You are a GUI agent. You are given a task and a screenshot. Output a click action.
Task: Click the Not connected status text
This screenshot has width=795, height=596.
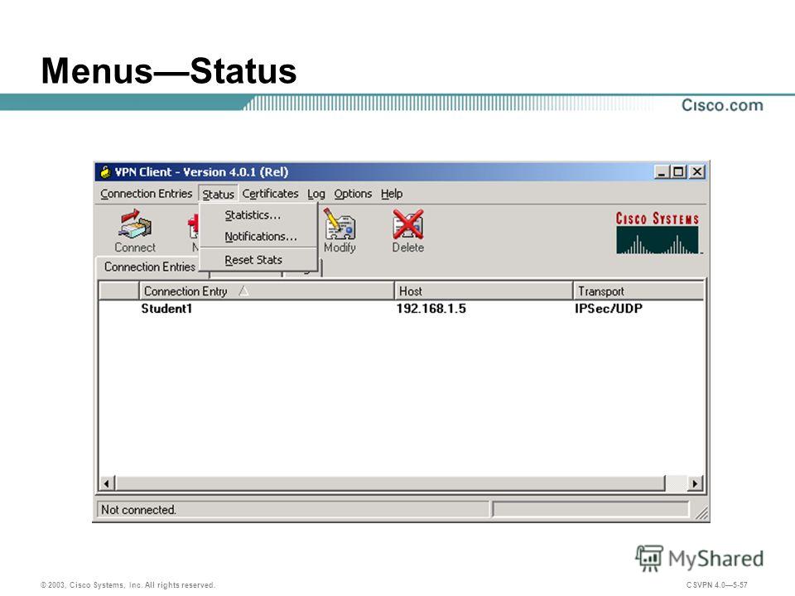138,509
